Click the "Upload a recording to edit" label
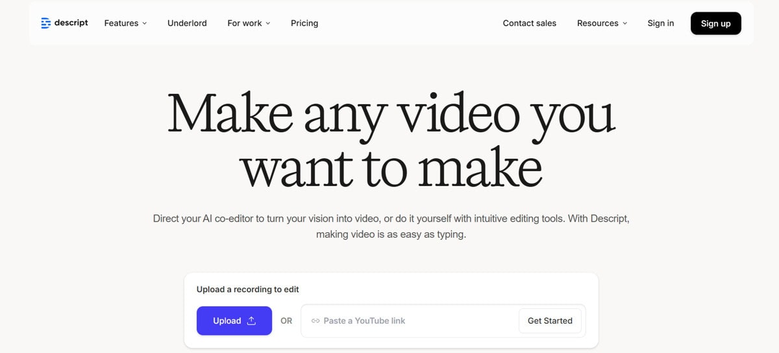 [x=247, y=290]
